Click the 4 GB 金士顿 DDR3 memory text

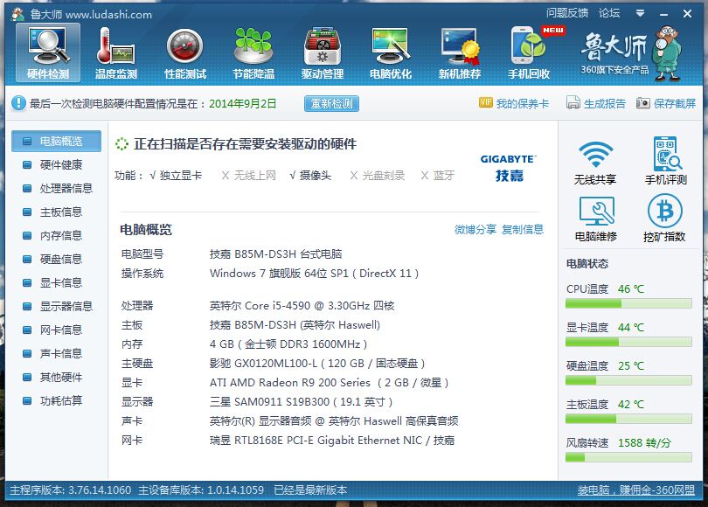point(288,344)
